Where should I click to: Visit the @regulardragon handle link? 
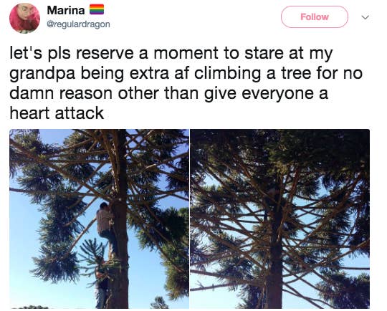coord(78,24)
